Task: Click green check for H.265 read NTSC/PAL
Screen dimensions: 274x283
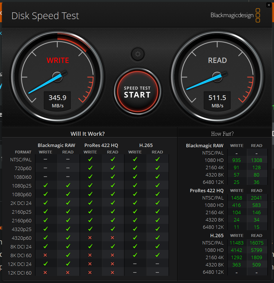Action: click(157, 159)
